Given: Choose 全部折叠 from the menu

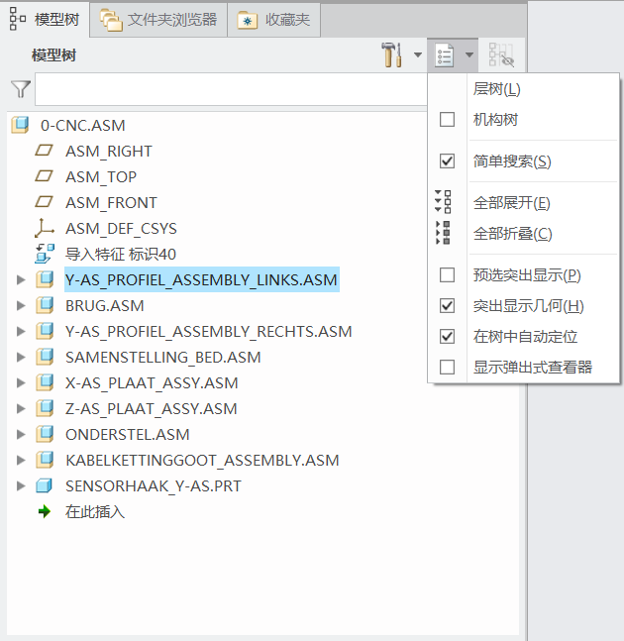Looking at the screenshot, I should [512, 234].
